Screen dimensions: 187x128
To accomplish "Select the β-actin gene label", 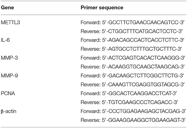I will point(9,112).
